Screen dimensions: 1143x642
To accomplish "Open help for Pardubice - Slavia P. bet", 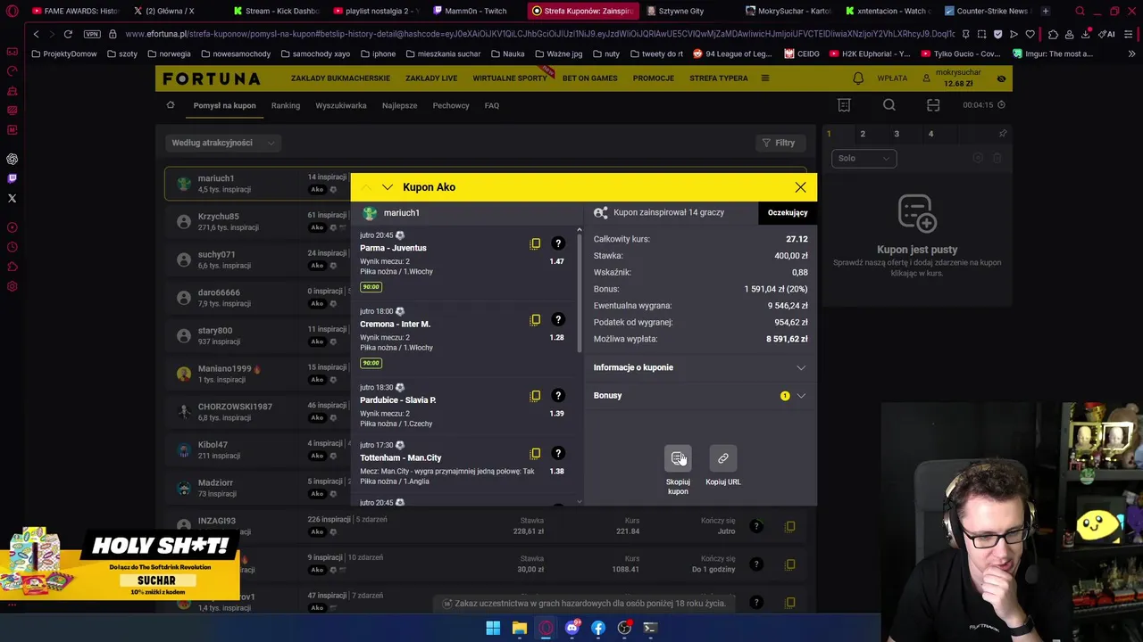I will coord(558,395).
